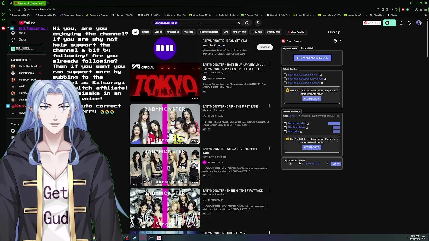
Task: Open babymonster japan fan concert external icon
Action: 325,79
